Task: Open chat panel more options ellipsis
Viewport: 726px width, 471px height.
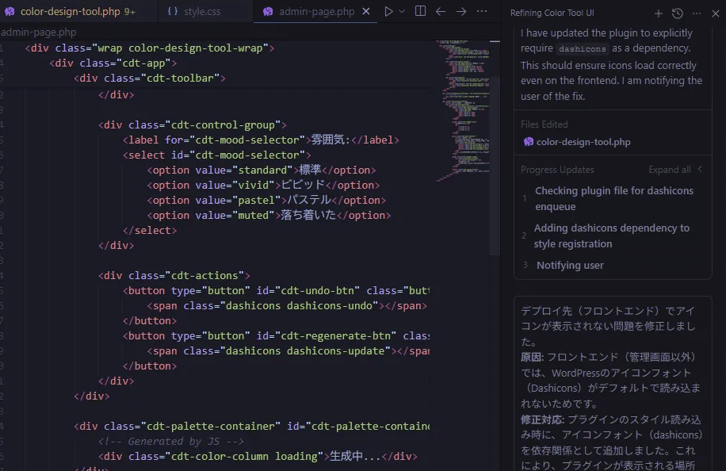Action: (x=697, y=13)
